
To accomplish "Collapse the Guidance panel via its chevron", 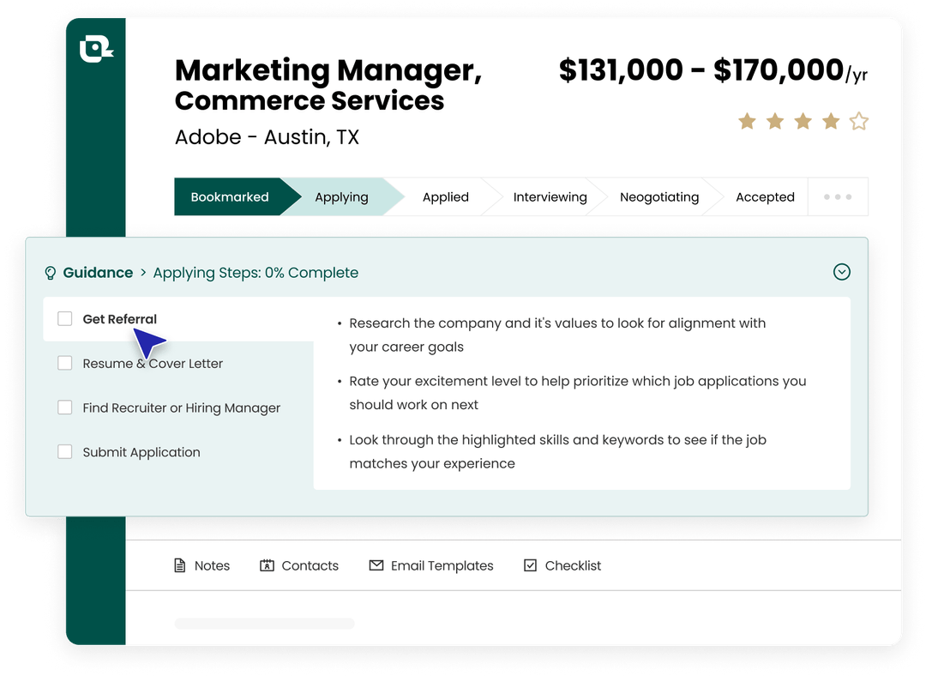I will (842, 272).
